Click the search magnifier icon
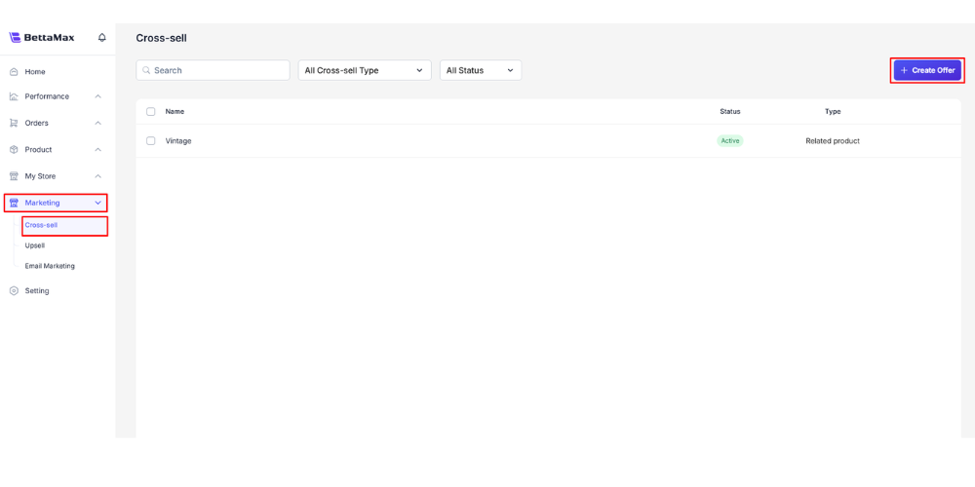Screen dimensions: 975x487 point(147,70)
